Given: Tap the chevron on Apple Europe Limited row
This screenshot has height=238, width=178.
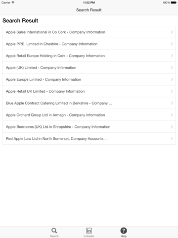Looking at the screenshot, I should click(172, 79).
